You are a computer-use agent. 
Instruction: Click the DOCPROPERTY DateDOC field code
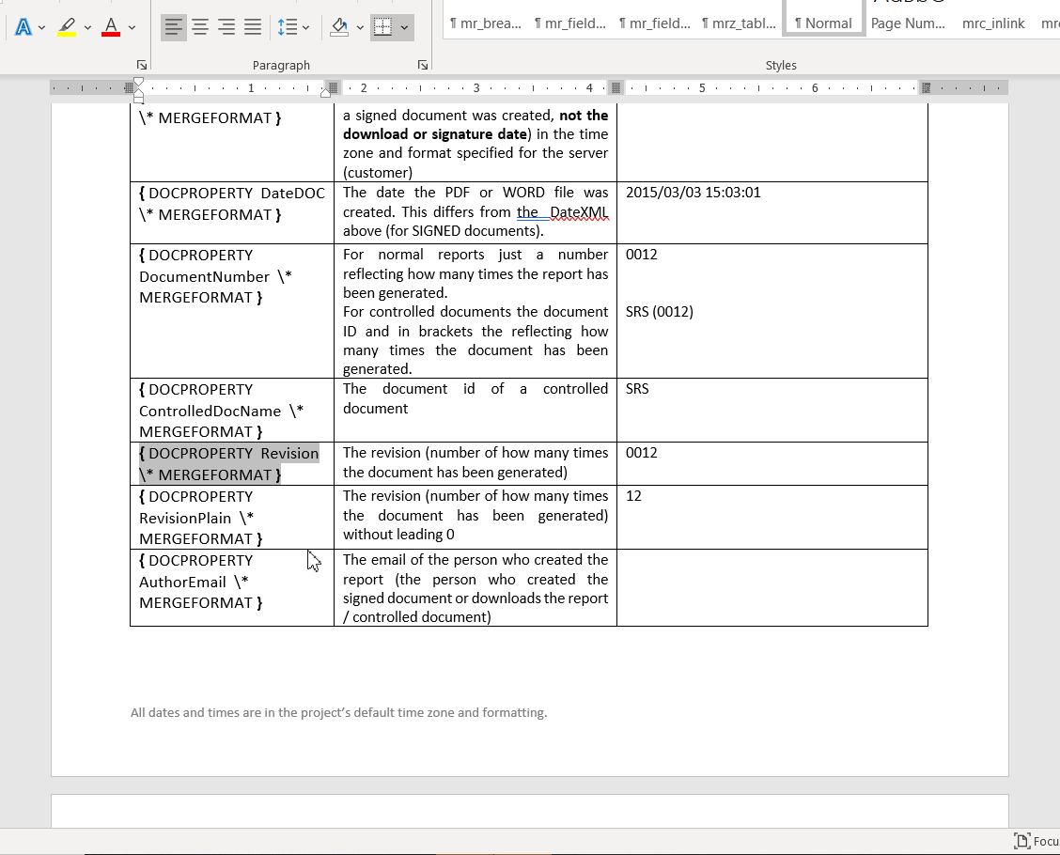point(232,204)
